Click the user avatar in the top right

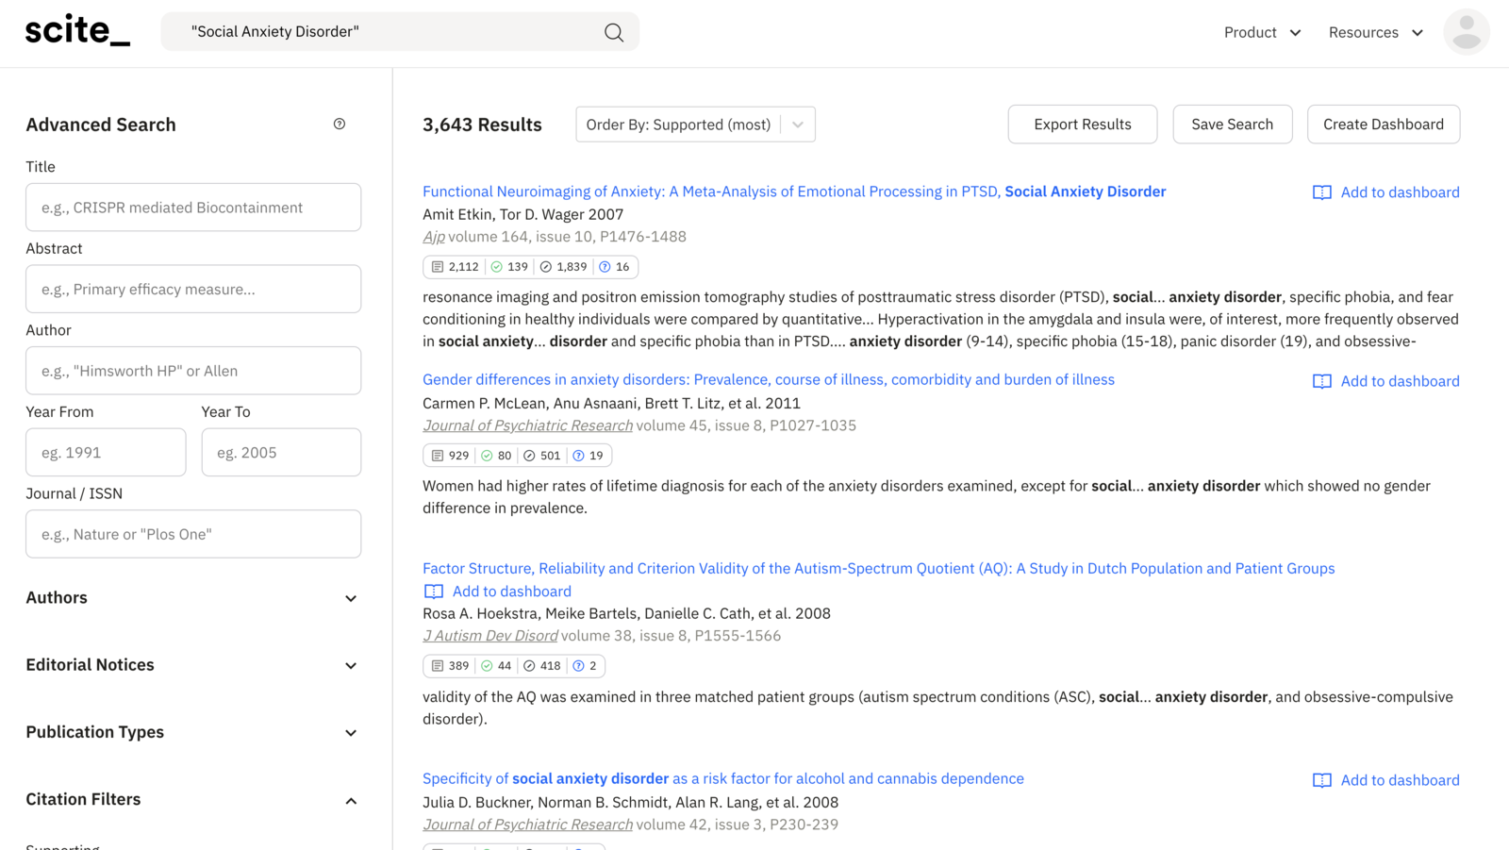click(1467, 32)
